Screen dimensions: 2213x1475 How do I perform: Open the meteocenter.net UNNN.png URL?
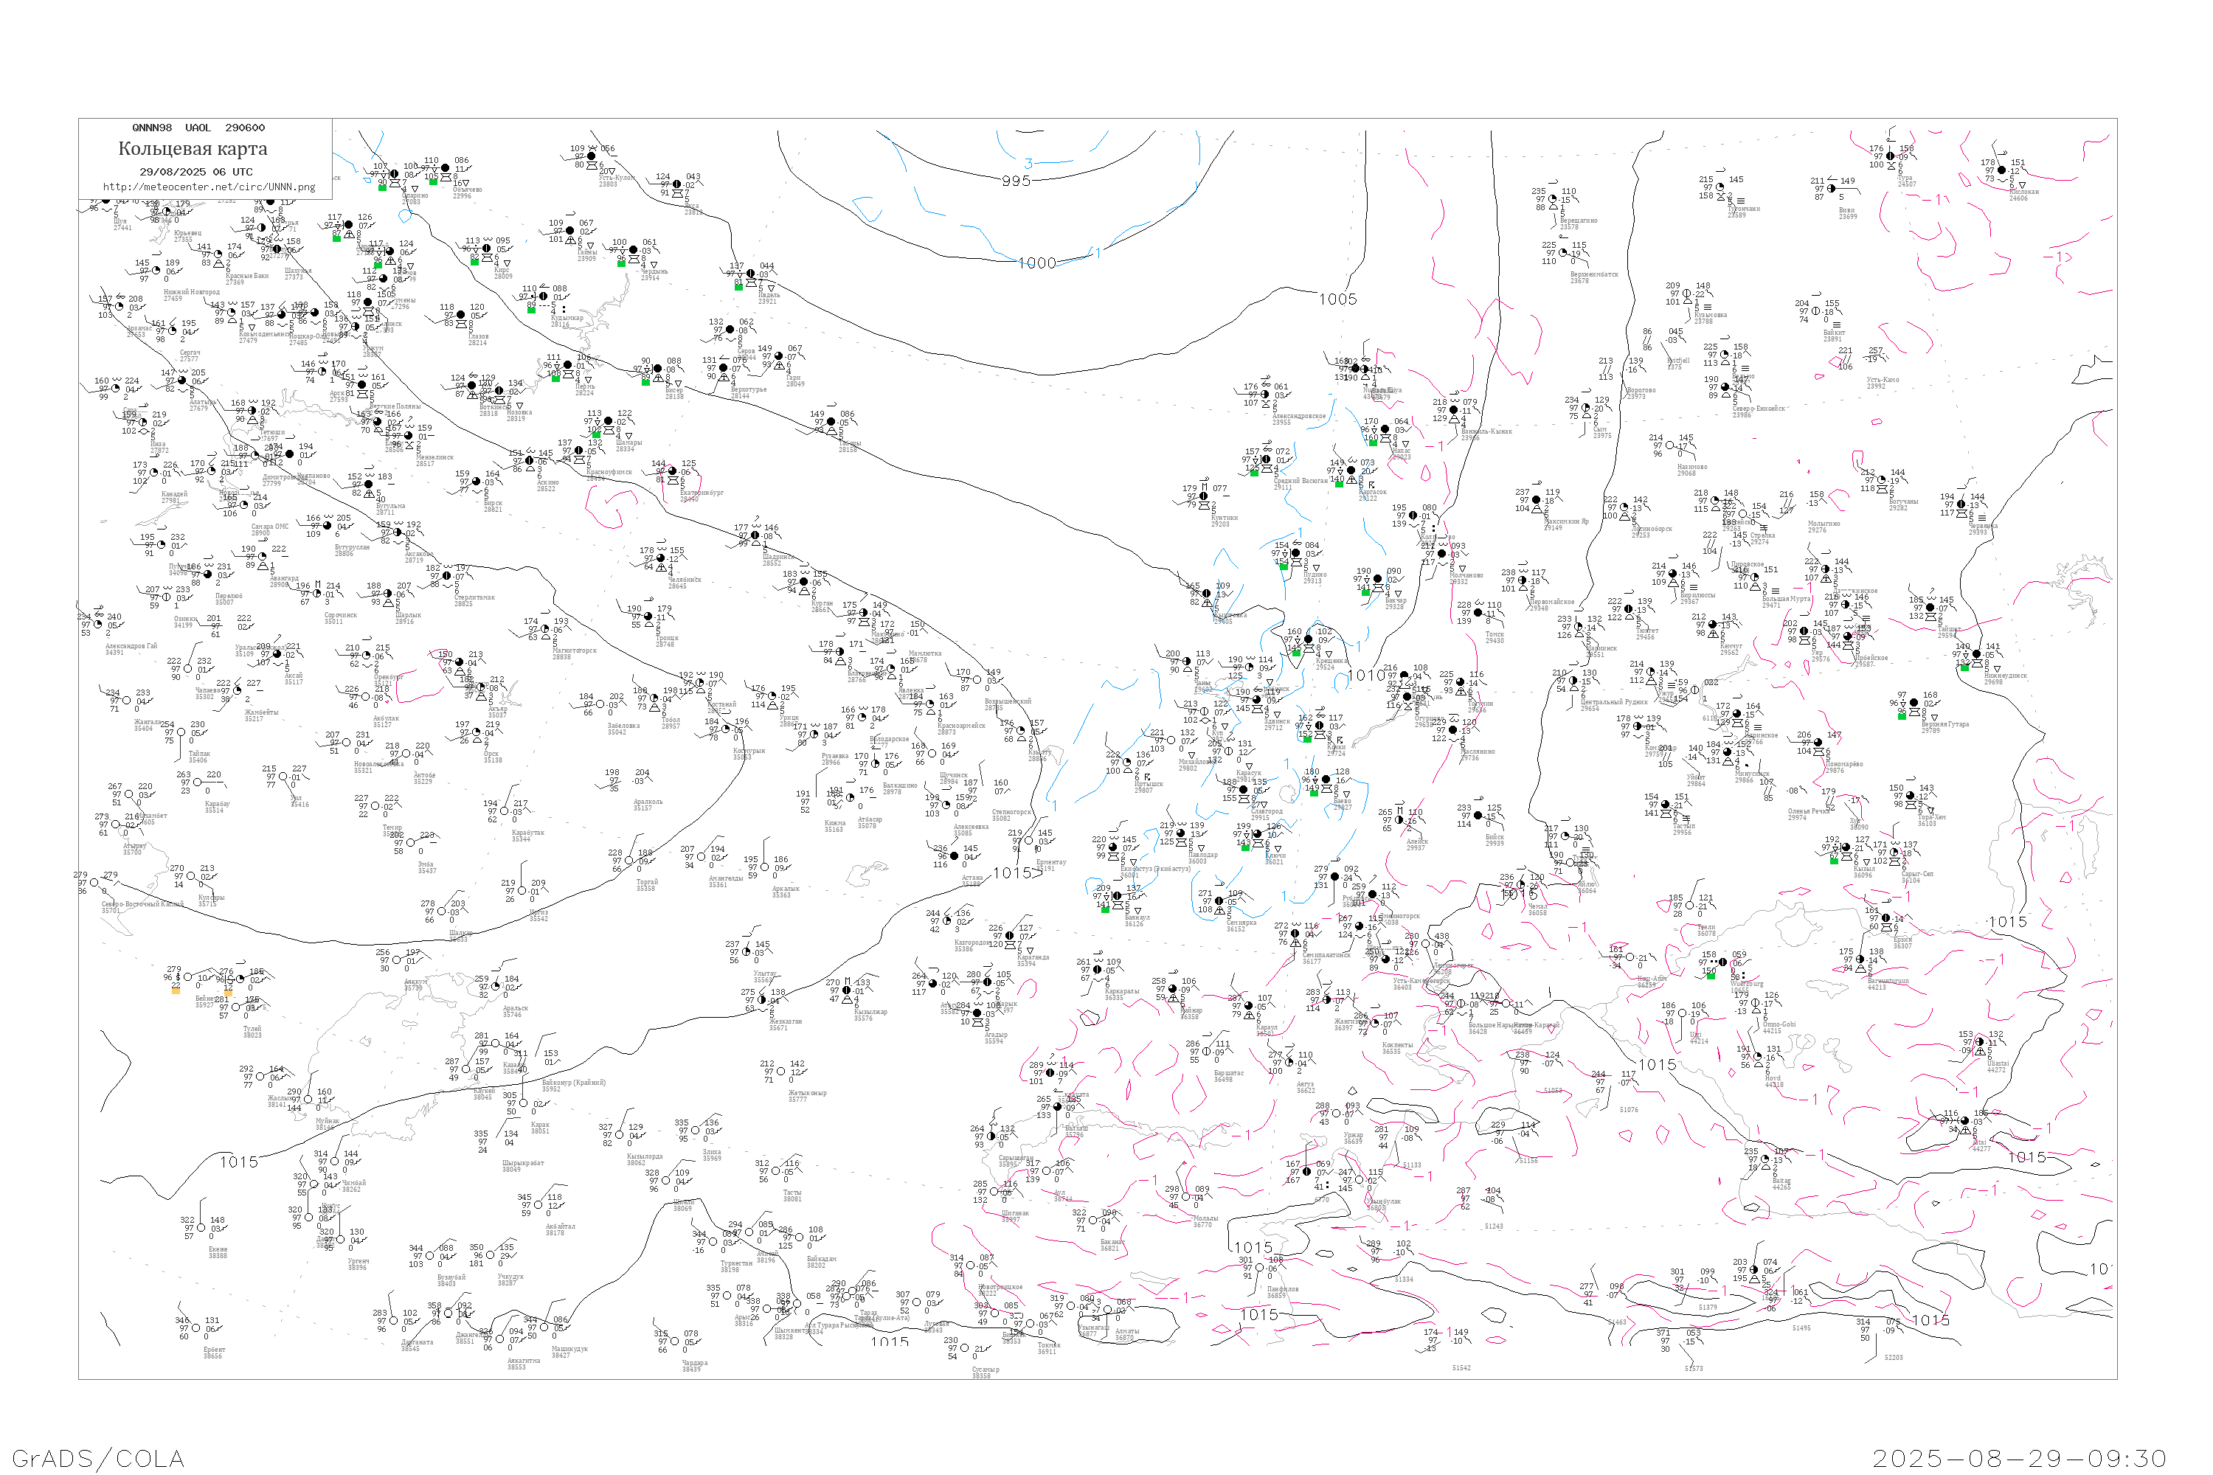[209, 187]
